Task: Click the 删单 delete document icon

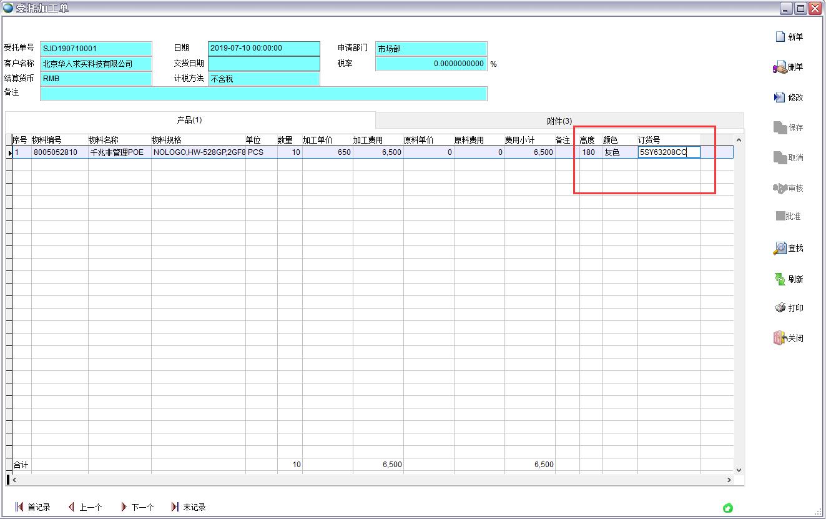Action: point(780,67)
